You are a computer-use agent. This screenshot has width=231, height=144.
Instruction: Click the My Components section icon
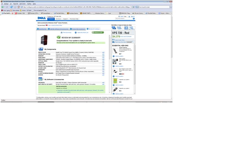click(x=41, y=49)
